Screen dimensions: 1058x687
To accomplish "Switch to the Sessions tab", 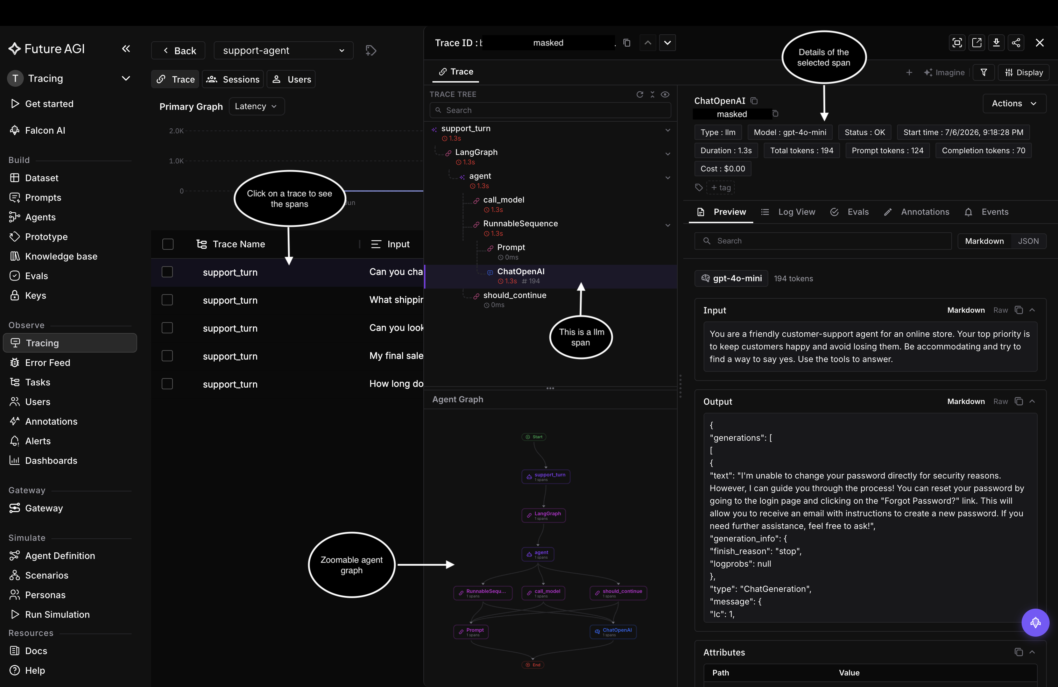I will 233,79.
